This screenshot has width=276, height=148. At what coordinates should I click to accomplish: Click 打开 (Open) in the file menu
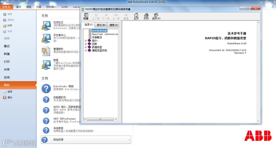point(8,26)
